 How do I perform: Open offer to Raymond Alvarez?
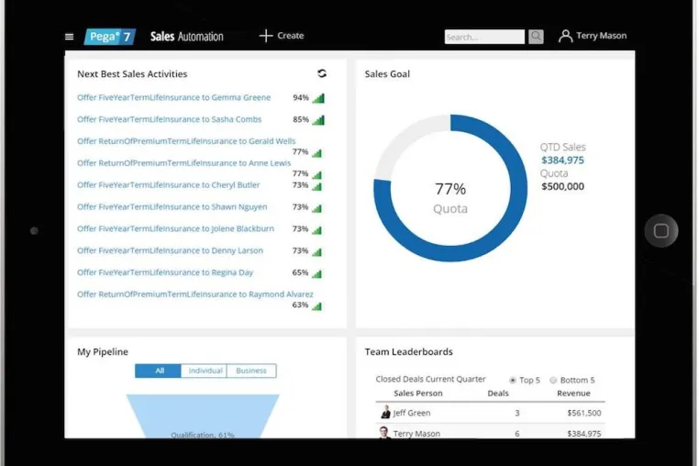(x=195, y=294)
